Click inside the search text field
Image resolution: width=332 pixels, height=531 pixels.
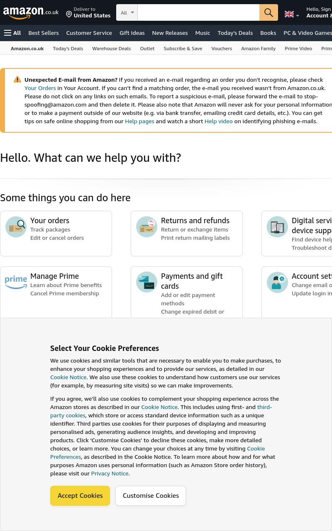tap(198, 12)
